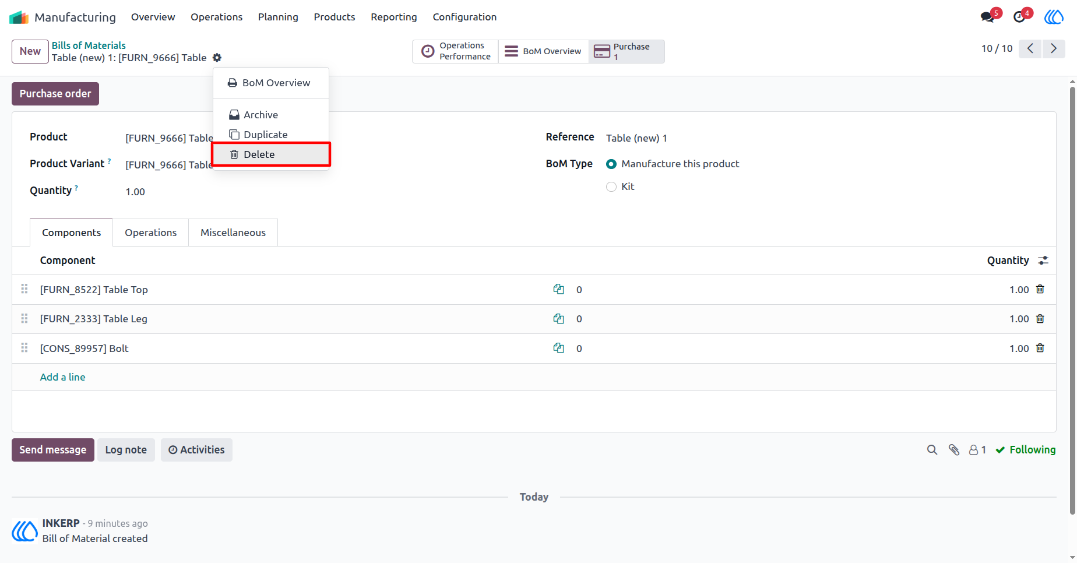This screenshot has width=1077, height=563.
Task: Choose Duplicate from the actions menu
Action: point(271,135)
